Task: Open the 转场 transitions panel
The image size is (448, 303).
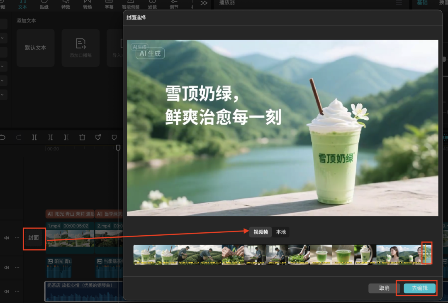Action: coord(87,4)
